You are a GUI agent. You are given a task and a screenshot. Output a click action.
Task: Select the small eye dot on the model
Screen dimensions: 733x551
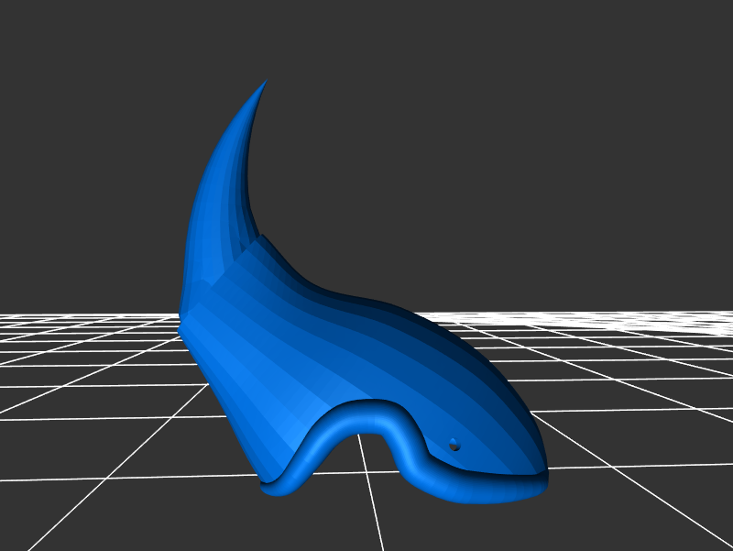[454, 445]
